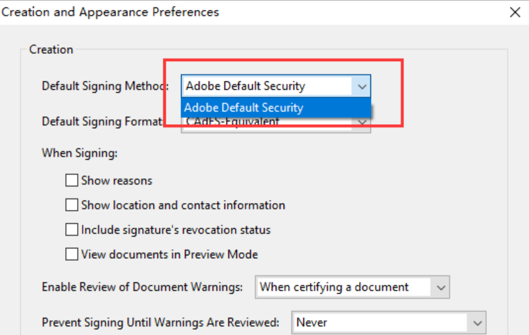Click the 'Creation' group heading
Image resolution: width=529 pixels, height=335 pixels.
tap(51, 50)
